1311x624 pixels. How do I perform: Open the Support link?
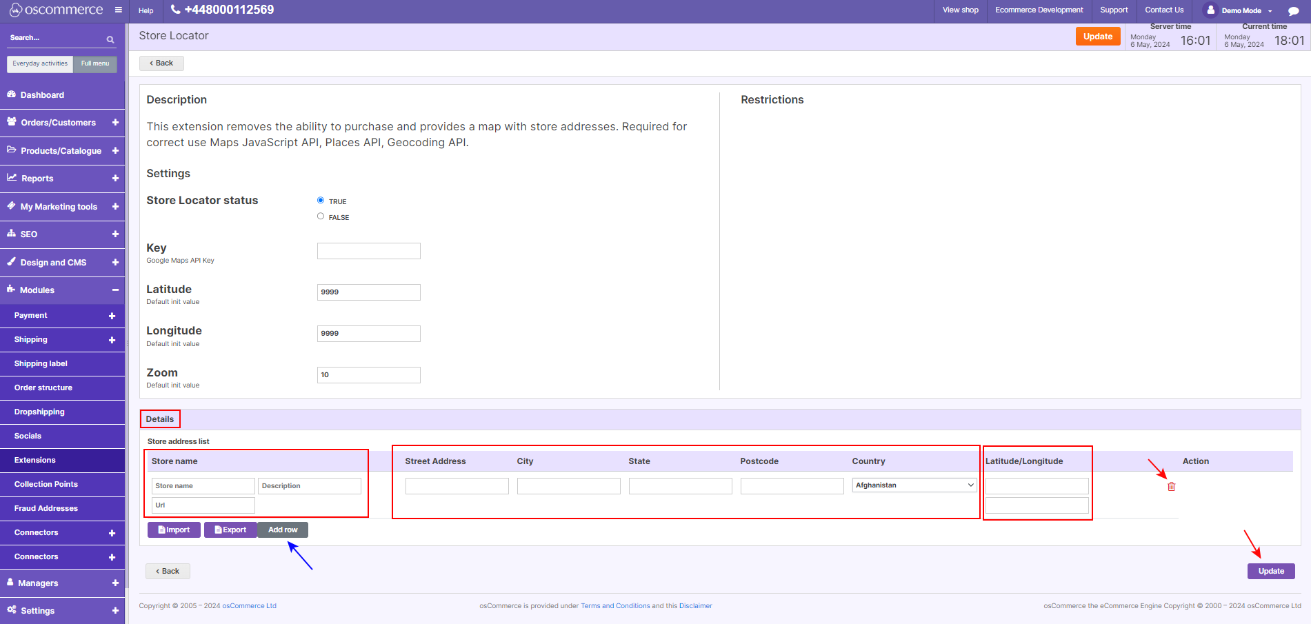pyautogui.click(x=1114, y=10)
